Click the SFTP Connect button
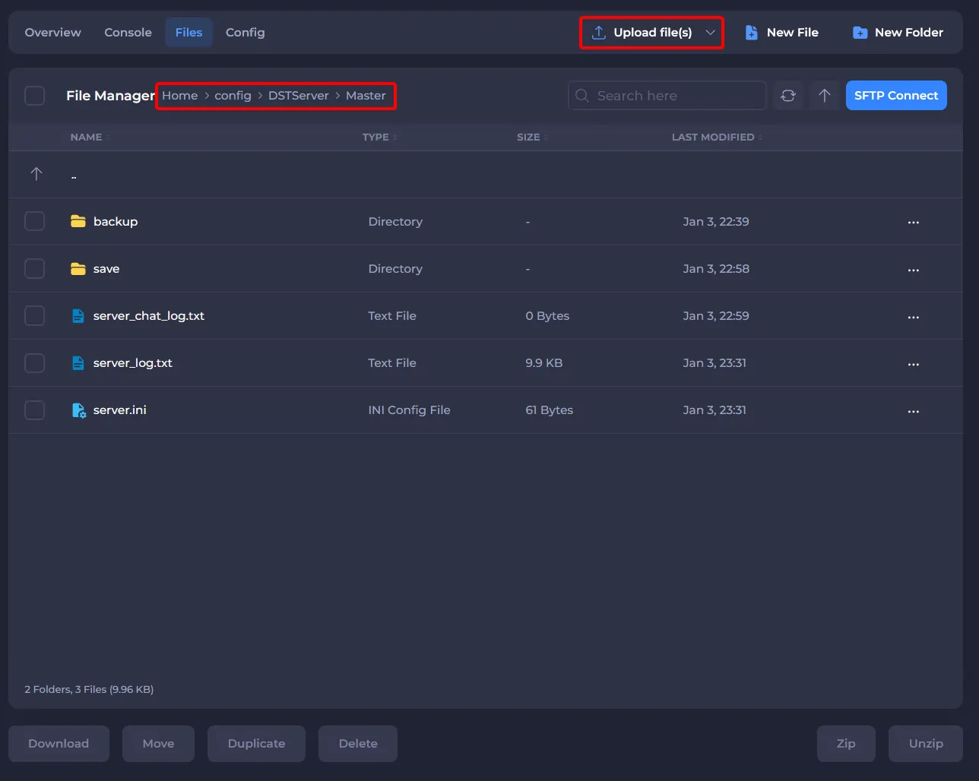The width and height of the screenshot is (979, 781). [896, 96]
